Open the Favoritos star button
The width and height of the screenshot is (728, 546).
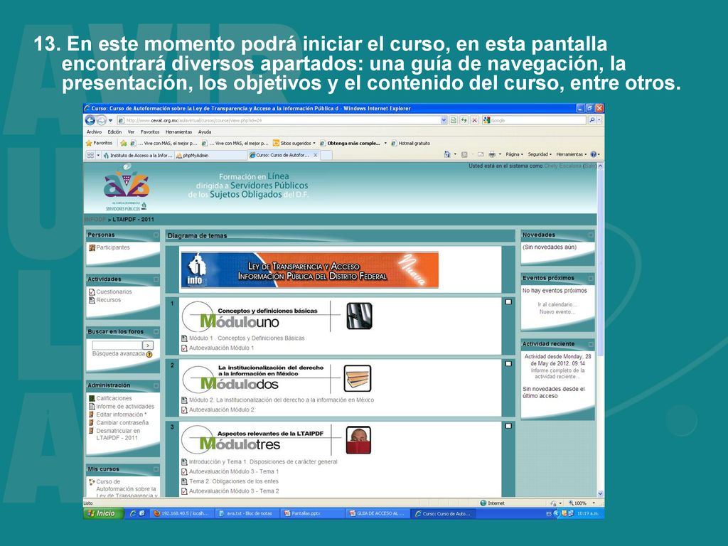pos(100,143)
